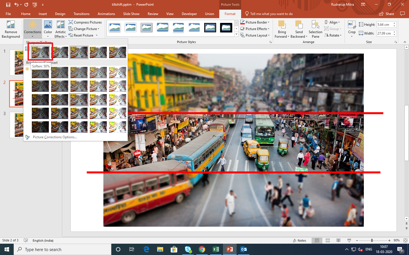This screenshot has height=255, width=409.
Task: Open Customize Quick Access Toolbar dropdown
Action: (x=43, y=5)
